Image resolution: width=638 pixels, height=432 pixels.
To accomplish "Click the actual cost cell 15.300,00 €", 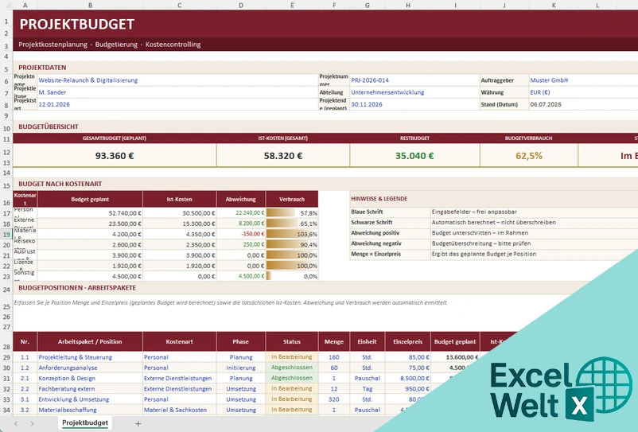I will pyautogui.click(x=180, y=224).
